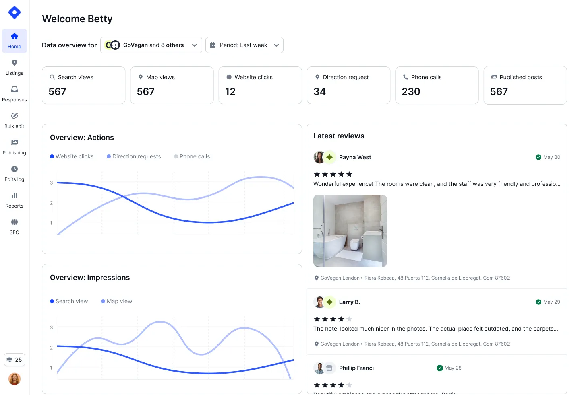Open Rayna West's review details

(x=355, y=157)
